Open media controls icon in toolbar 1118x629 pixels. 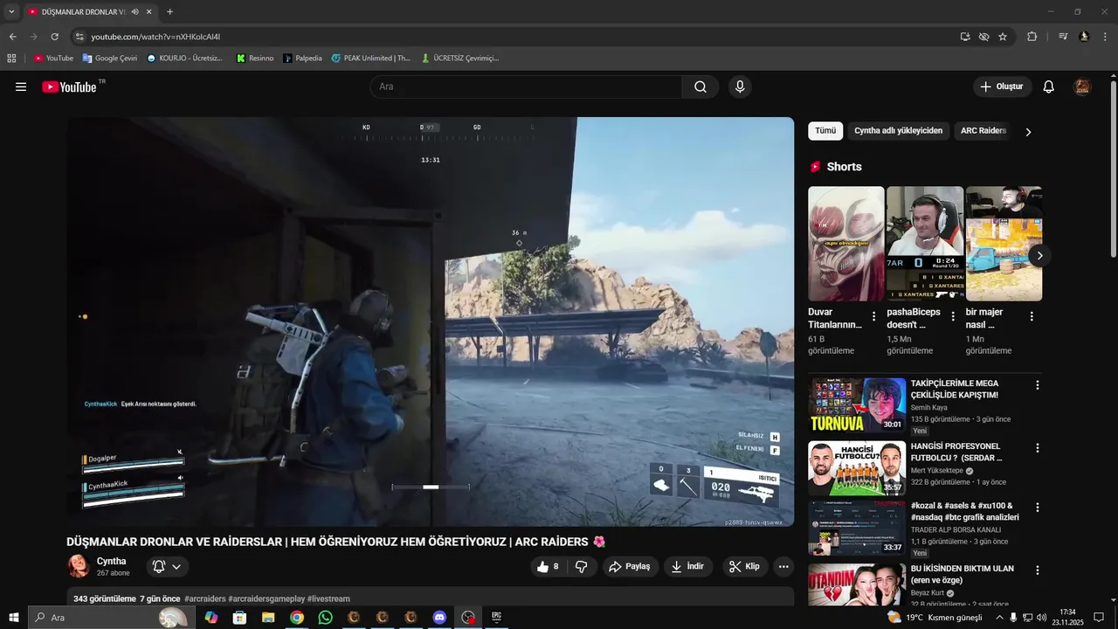click(1063, 37)
